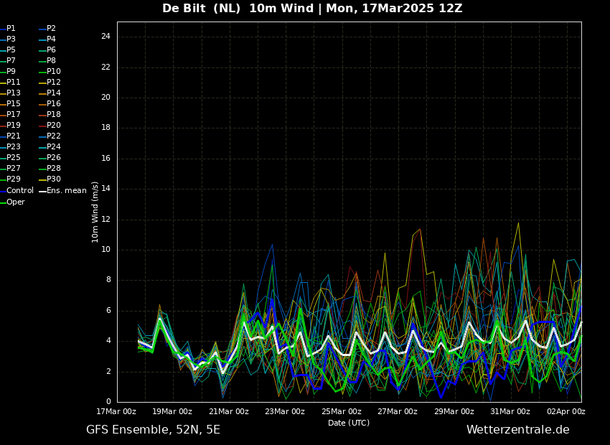Click the P12 legend label
The height and width of the screenshot is (445, 610).
click(53, 83)
